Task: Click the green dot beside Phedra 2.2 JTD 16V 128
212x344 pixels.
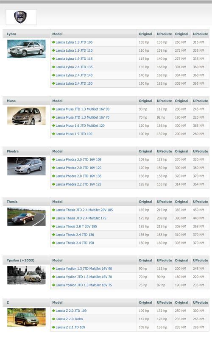Action: 53,184
